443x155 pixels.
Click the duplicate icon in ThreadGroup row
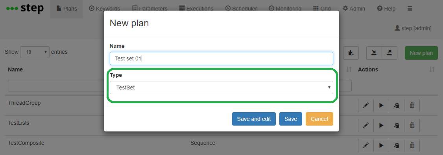pos(397,106)
